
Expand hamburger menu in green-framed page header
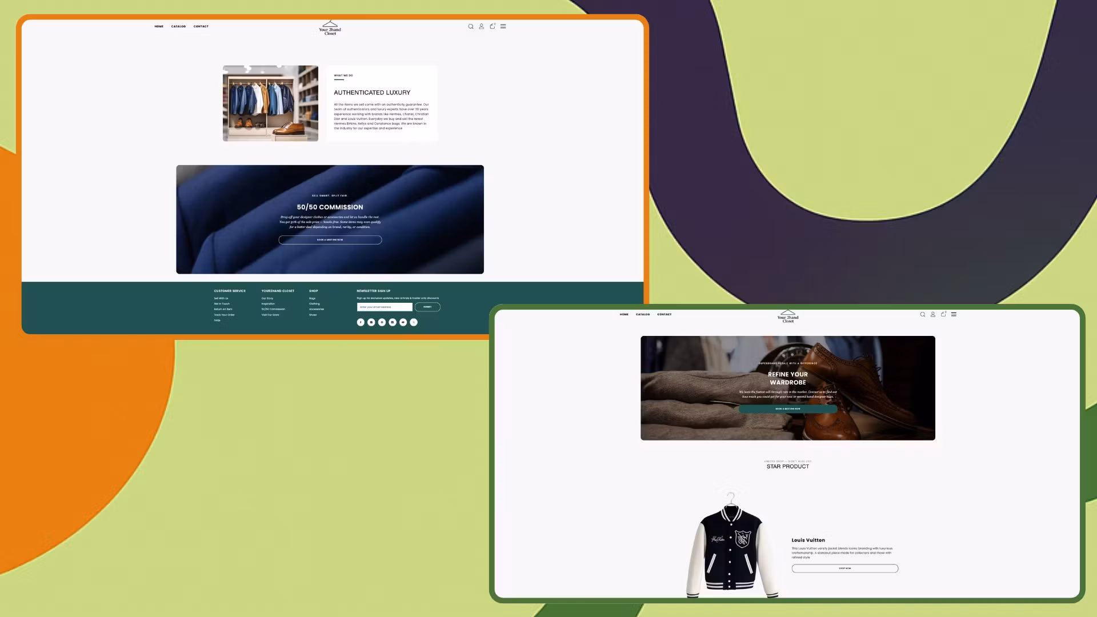click(x=954, y=314)
